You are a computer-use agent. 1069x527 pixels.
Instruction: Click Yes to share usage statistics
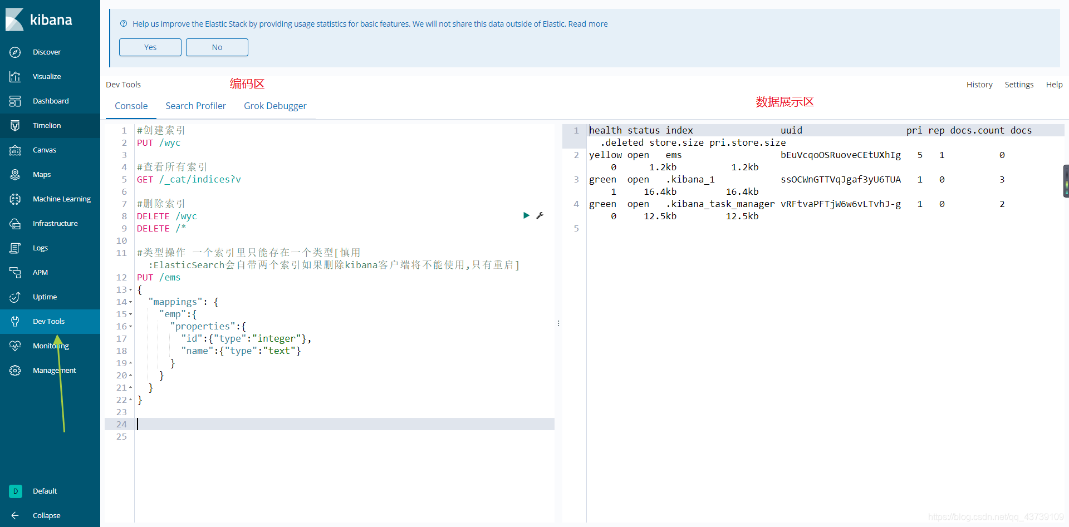coord(150,47)
